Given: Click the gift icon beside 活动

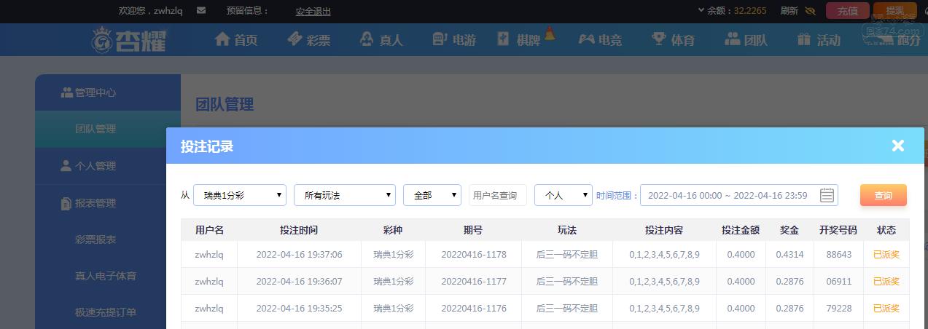Looking at the screenshot, I should pyautogui.click(x=804, y=39).
